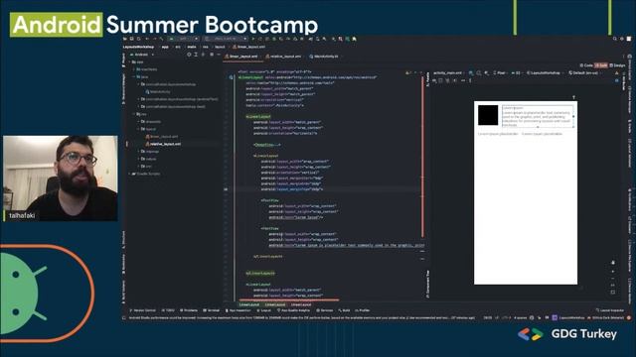The height and width of the screenshot is (357, 636).
Task: Click LayoutsWorkshop breadcrumb in navigation bar
Action: pyautogui.click(x=138, y=47)
